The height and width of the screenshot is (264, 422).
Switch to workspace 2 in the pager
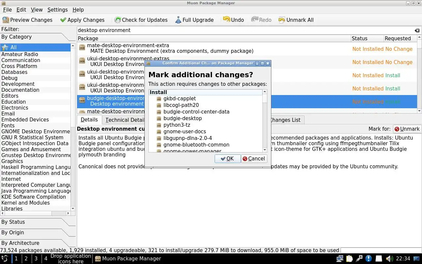tap(26, 259)
